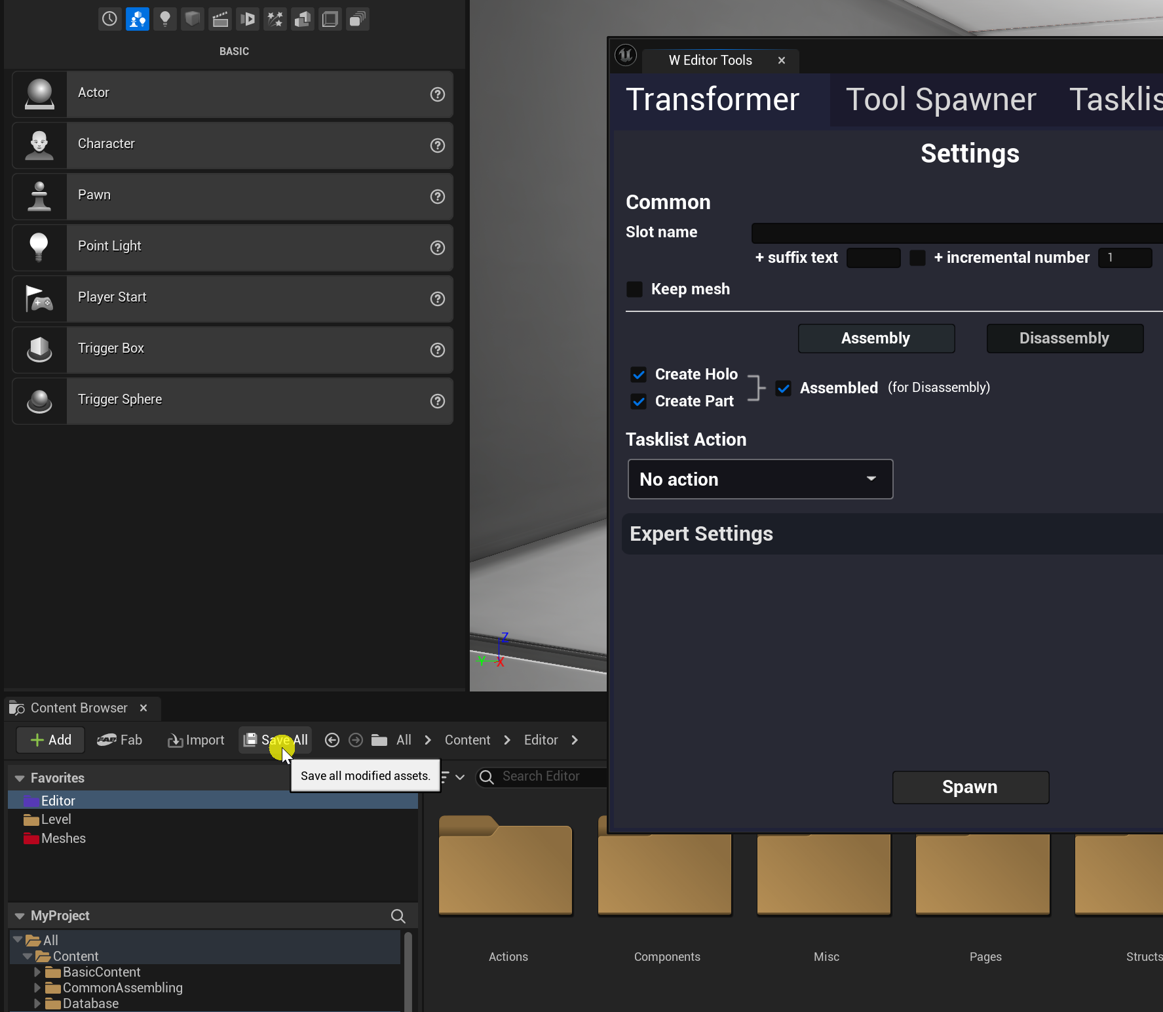1163x1012 pixels.
Task: Open the Visual Effects stars category
Action: tap(275, 19)
